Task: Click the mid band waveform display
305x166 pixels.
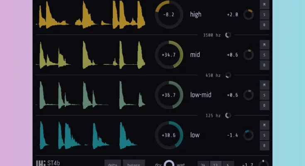Action: pos(91,55)
